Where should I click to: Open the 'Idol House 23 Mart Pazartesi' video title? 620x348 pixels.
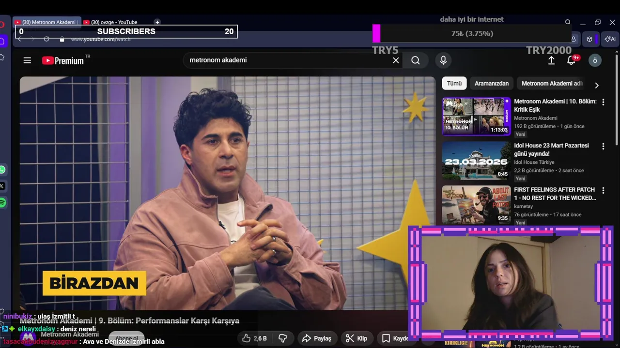coord(551,149)
